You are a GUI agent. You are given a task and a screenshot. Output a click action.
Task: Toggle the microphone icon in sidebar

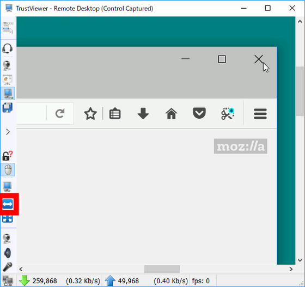click(x=8, y=267)
